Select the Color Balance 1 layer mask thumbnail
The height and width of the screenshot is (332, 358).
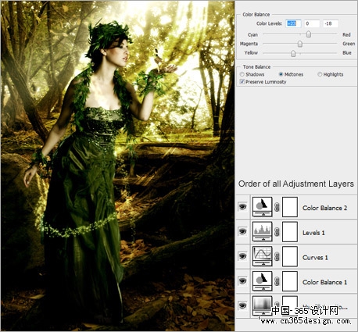(x=290, y=281)
